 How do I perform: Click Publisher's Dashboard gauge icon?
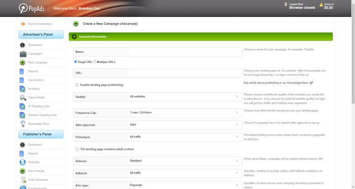(x=22, y=145)
